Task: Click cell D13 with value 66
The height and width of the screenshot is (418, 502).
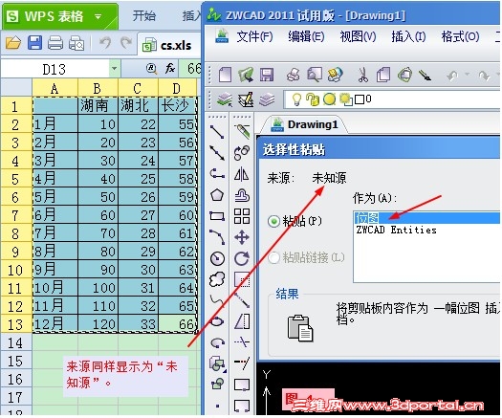Action: pos(177,324)
